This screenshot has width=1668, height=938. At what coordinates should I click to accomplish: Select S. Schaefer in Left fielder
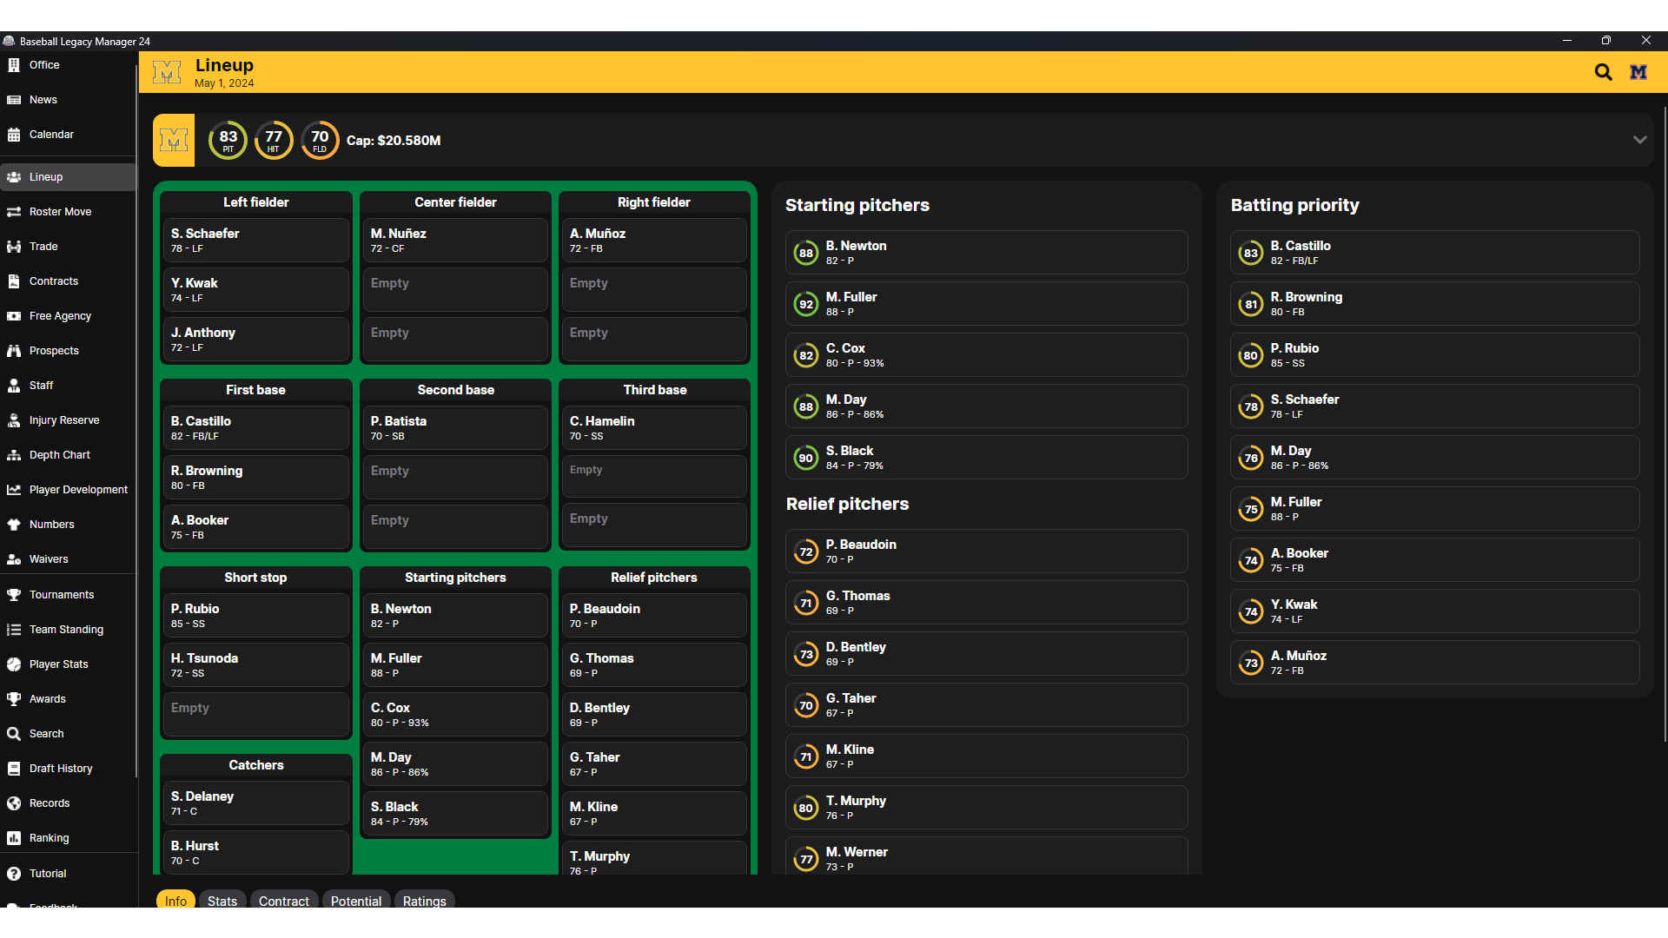click(256, 241)
